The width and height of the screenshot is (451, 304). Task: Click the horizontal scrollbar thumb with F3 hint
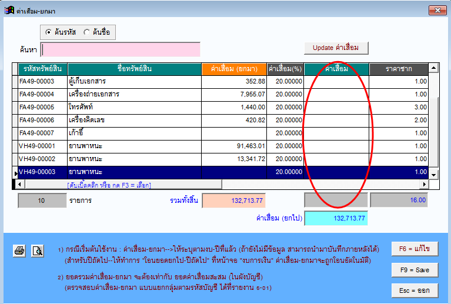click(x=123, y=185)
